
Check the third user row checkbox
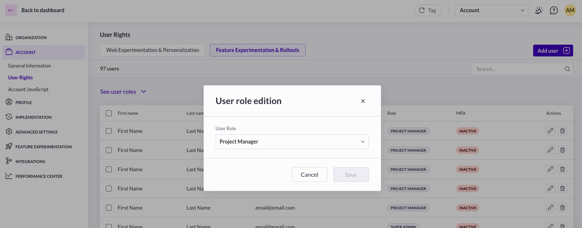109,169
